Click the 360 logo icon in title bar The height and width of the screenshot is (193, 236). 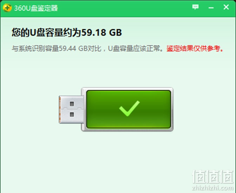click(7, 8)
